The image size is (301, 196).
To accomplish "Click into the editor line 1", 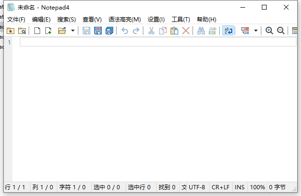I will [x=158, y=42].
